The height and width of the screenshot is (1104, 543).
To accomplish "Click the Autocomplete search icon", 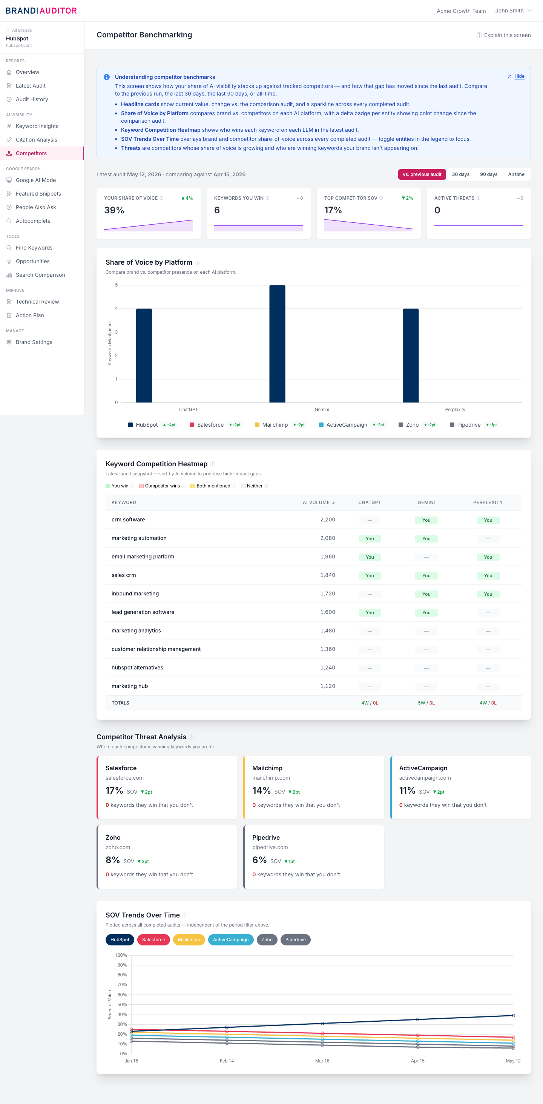I will tap(9, 221).
